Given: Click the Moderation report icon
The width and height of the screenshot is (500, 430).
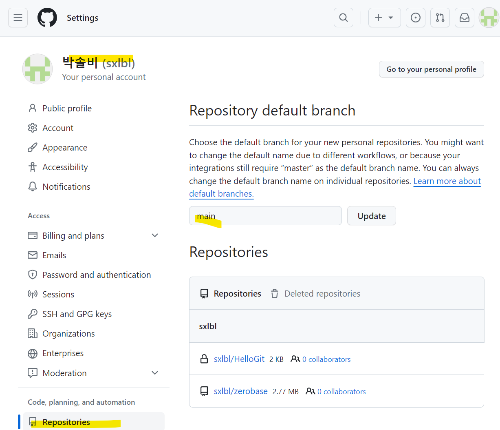Looking at the screenshot, I should pyautogui.click(x=33, y=373).
